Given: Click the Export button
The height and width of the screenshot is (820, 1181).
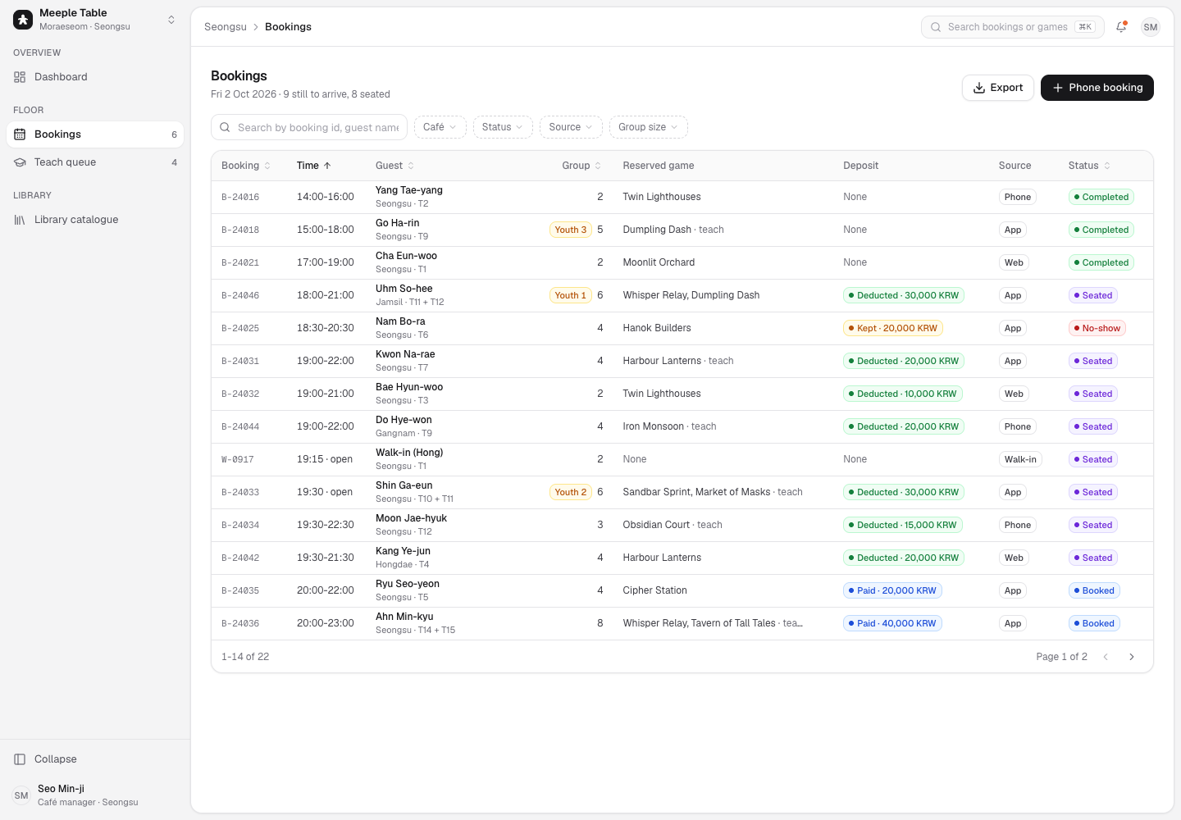Looking at the screenshot, I should coord(998,88).
